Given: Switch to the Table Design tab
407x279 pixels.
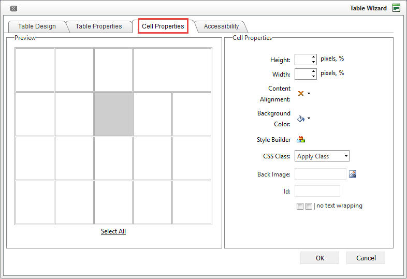Looking at the screenshot, I should (37, 26).
